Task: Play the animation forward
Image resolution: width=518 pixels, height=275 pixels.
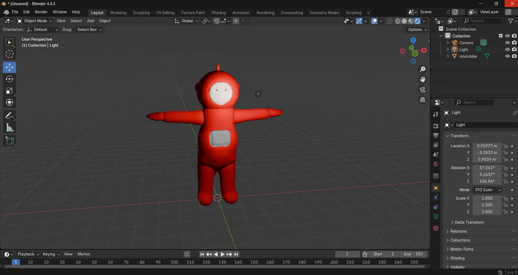Action: [x=222, y=254]
